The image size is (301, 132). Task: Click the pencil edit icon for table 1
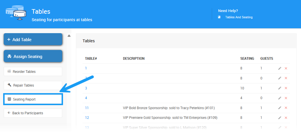280,68
